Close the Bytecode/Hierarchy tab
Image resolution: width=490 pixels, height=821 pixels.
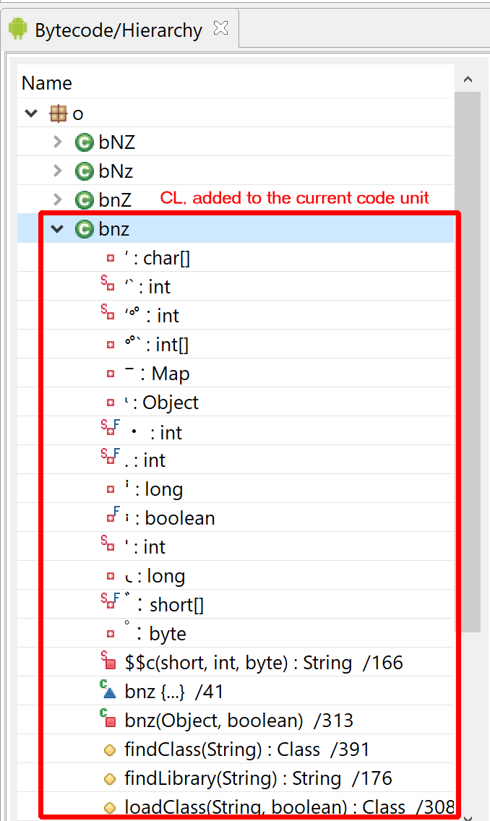pyautogui.click(x=221, y=29)
